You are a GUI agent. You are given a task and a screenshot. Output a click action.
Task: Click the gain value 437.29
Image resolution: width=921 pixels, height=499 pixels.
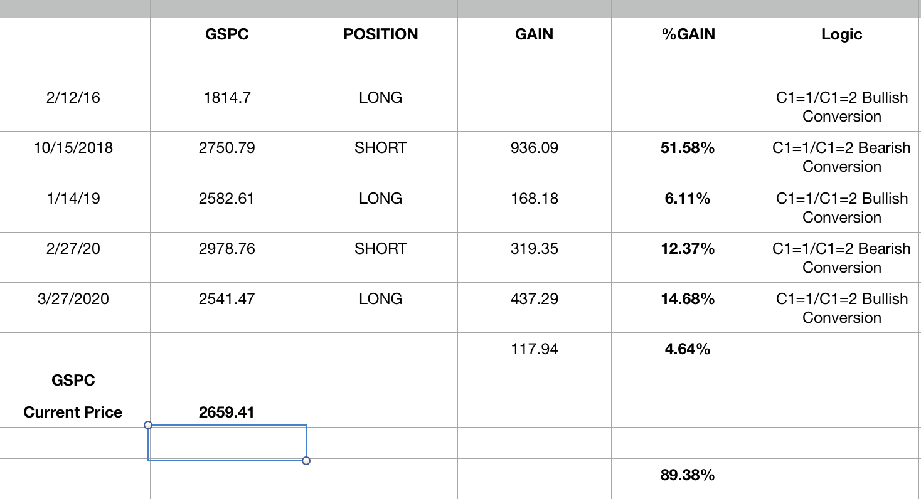click(x=534, y=299)
